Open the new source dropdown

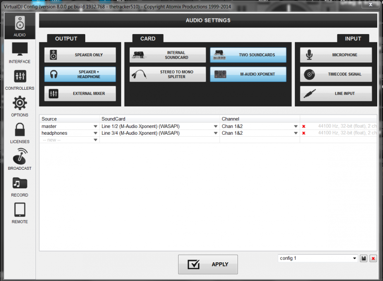tap(95, 140)
